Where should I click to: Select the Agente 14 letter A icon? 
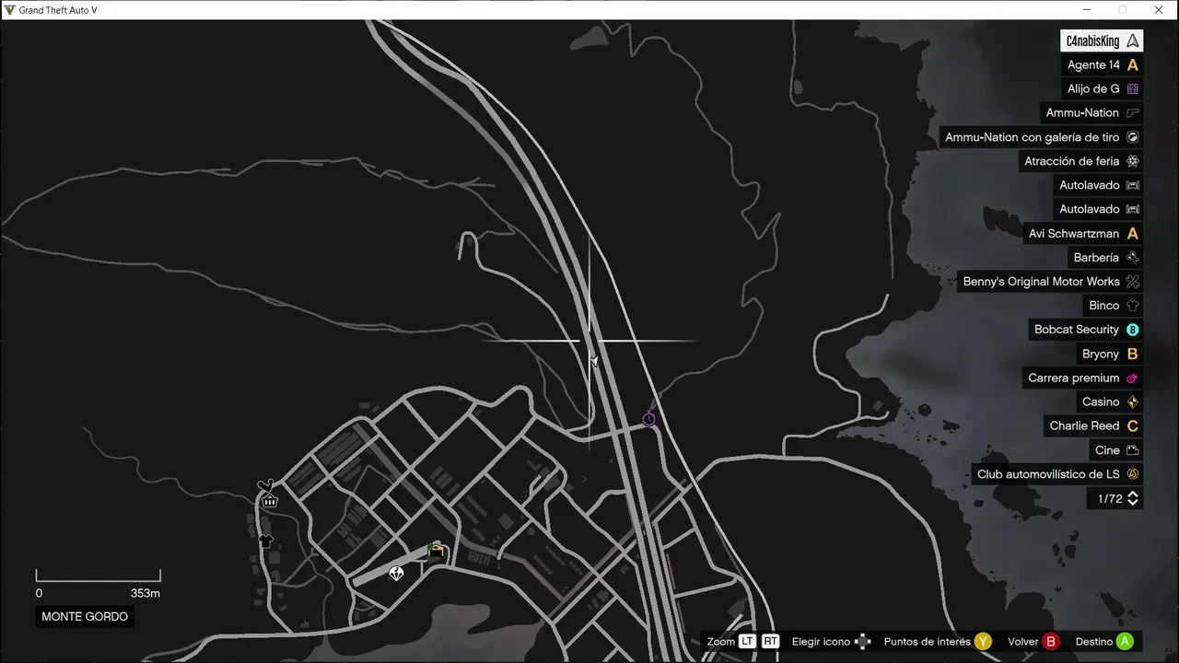click(x=1133, y=65)
